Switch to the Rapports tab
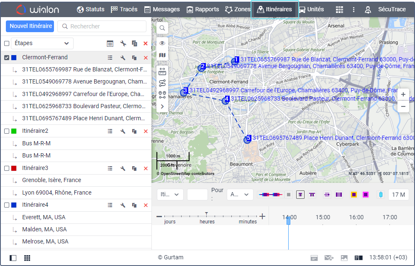This screenshot has height=266, width=415. [x=202, y=10]
